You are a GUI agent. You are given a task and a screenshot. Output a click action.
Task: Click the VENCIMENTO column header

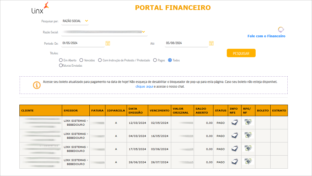coord(159,110)
